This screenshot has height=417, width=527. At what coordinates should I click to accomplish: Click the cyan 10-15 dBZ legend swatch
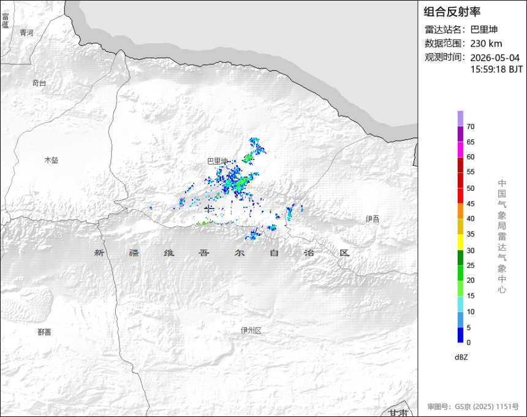coord(460,304)
